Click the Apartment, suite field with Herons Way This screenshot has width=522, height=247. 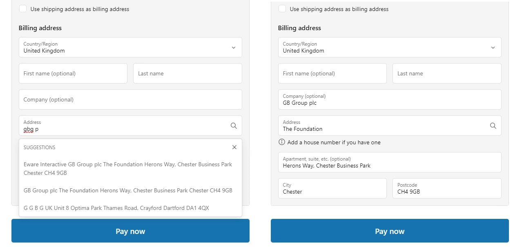click(390, 162)
